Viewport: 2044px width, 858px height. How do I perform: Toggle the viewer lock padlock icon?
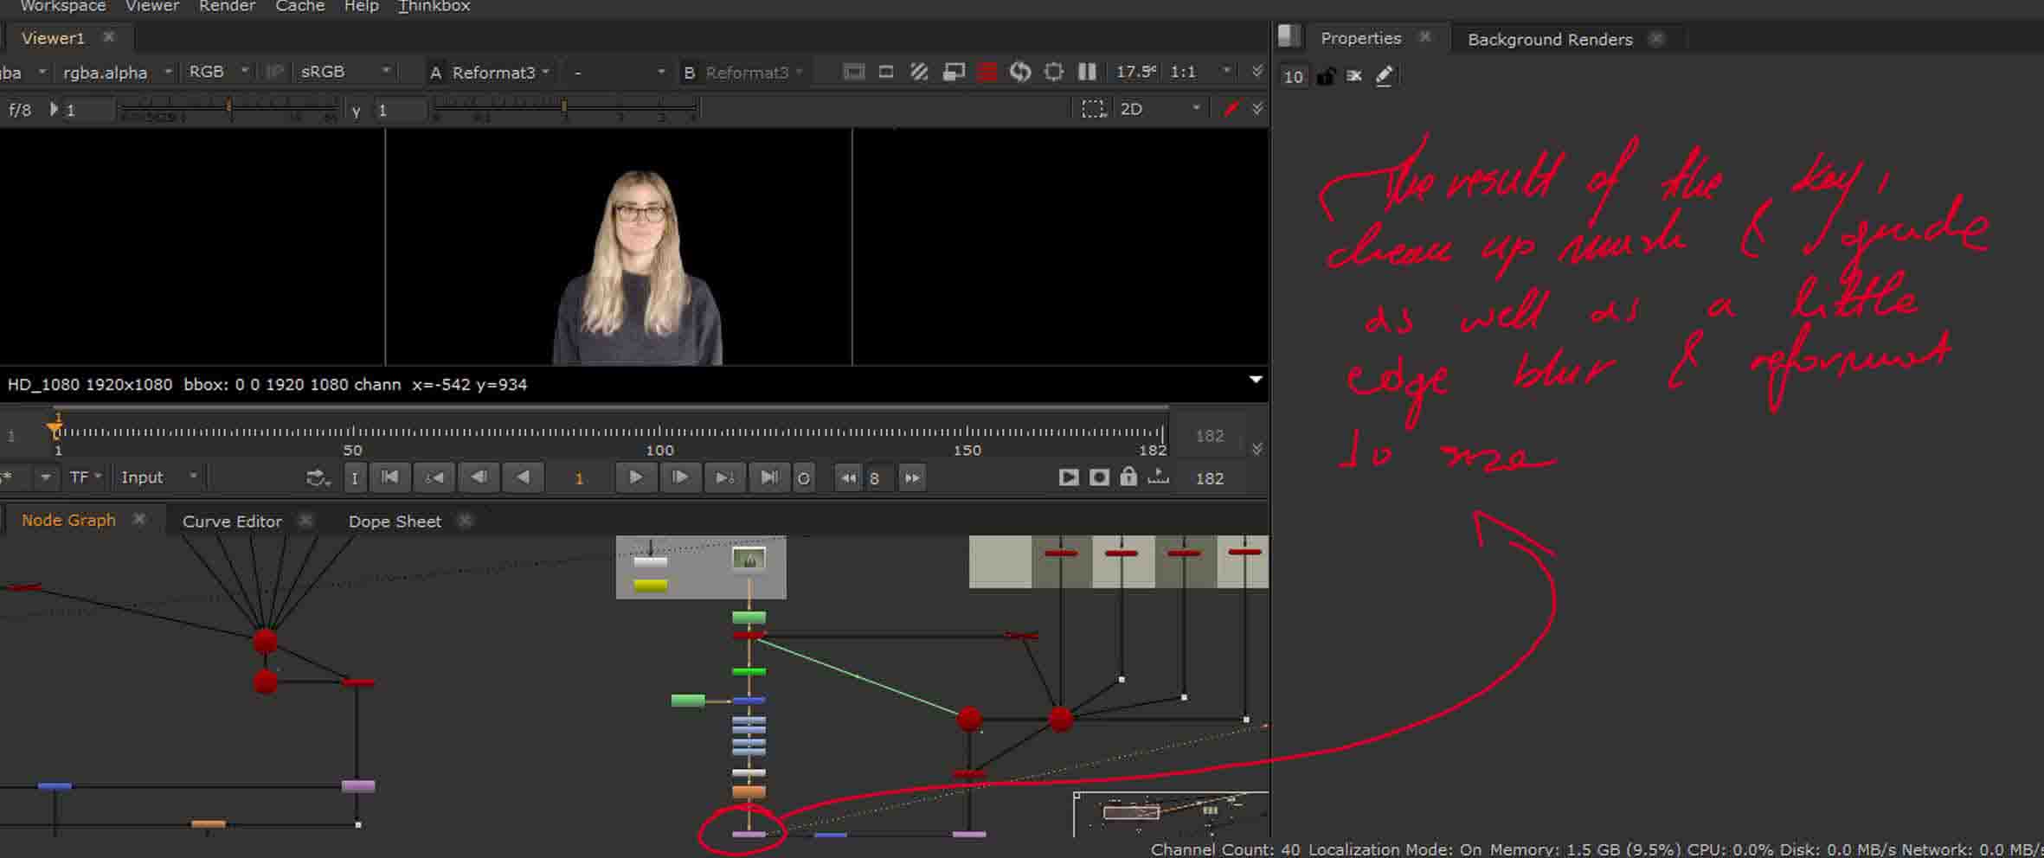coord(1128,477)
